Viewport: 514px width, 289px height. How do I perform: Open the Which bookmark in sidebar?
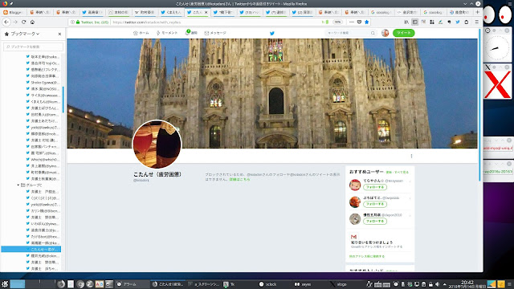click(43, 160)
